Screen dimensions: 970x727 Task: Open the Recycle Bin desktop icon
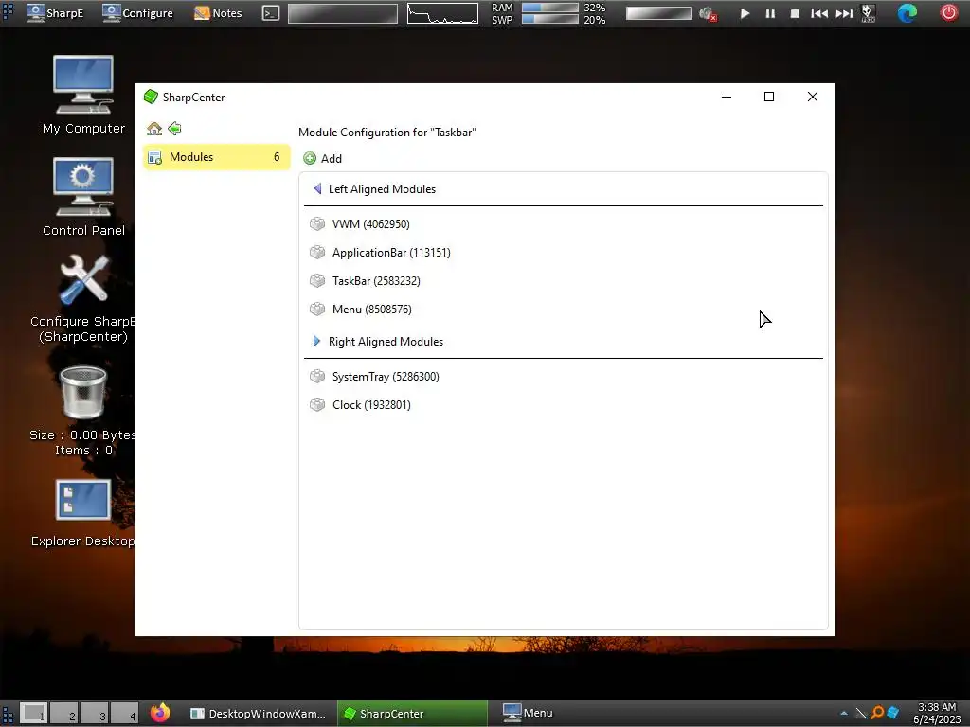click(83, 411)
